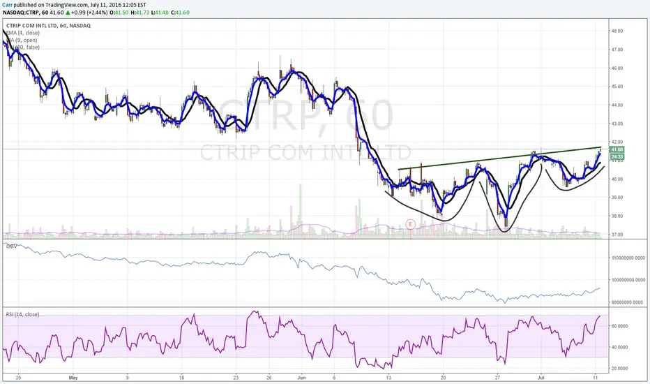Viewport: 650px width, 384px height.
Task: Click the earnings 'E' marker on the chart
Action: point(410,225)
